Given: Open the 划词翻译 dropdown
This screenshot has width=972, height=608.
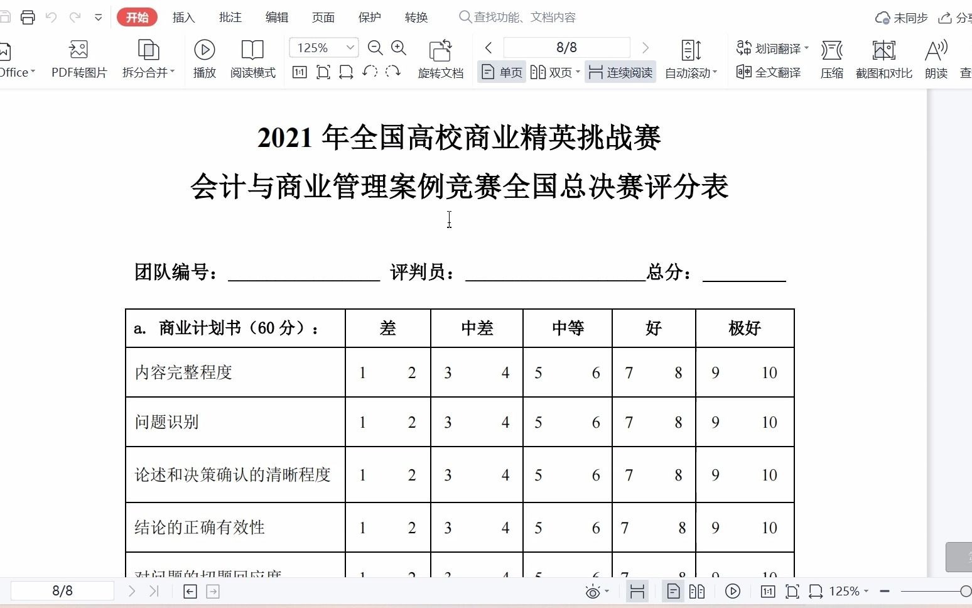Looking at the screenshot, I should (x=773, y=48).
